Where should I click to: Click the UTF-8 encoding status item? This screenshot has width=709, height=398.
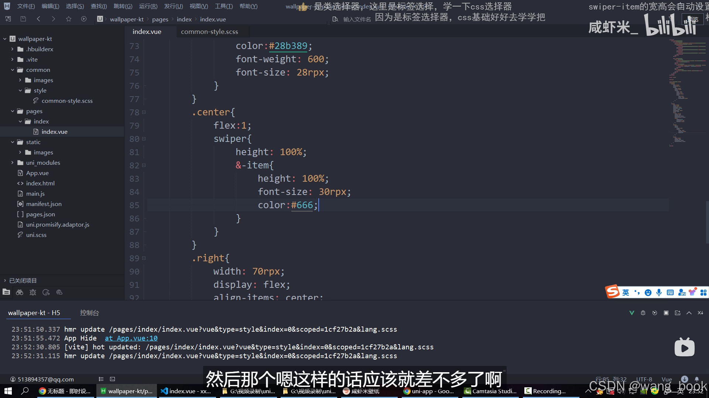[x=644, y=379]
